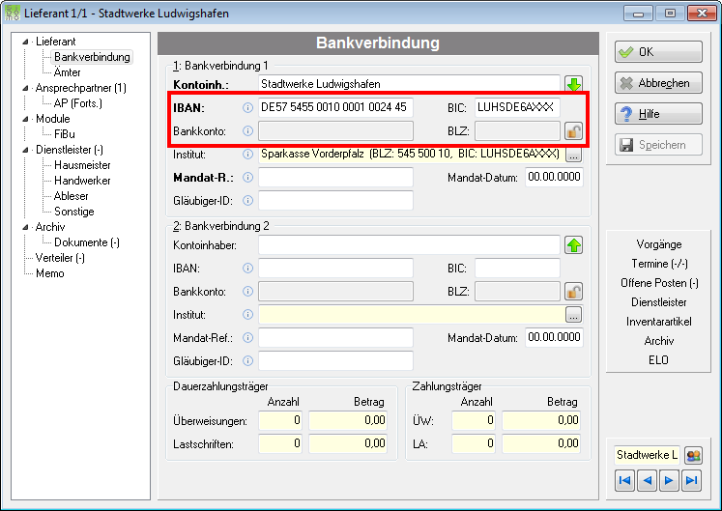This screenshot has height=511, width=722.
Task: Click Mandat-R. input field
Action: [335, 177]
